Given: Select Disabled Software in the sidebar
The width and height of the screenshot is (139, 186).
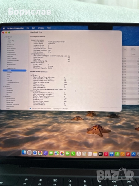Looking at the screenshot, I should (x=13, y=105).
